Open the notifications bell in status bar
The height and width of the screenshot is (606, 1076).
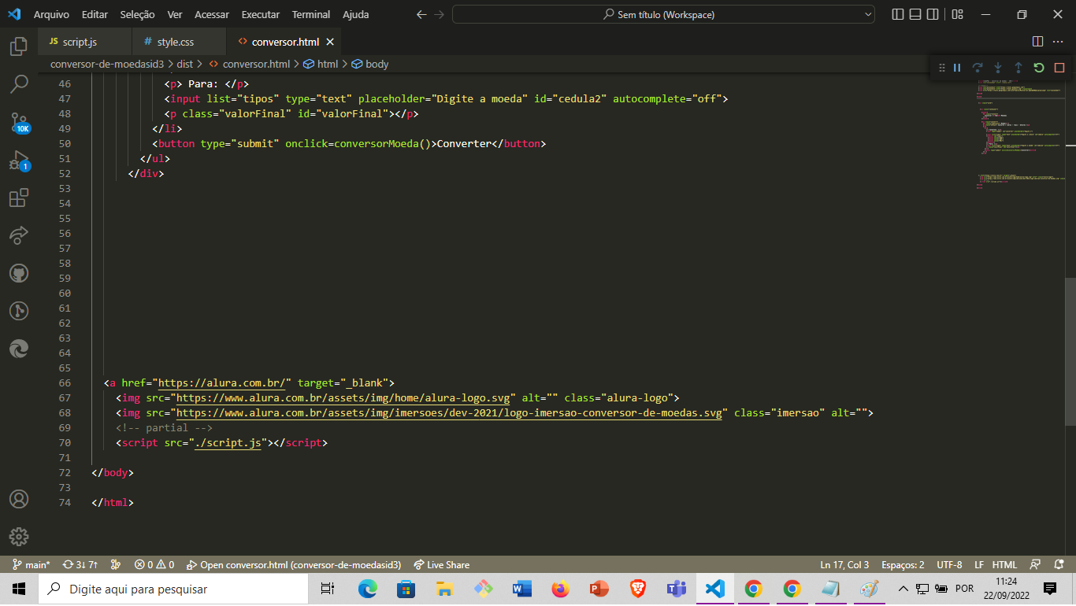(x=1059, y=564)
